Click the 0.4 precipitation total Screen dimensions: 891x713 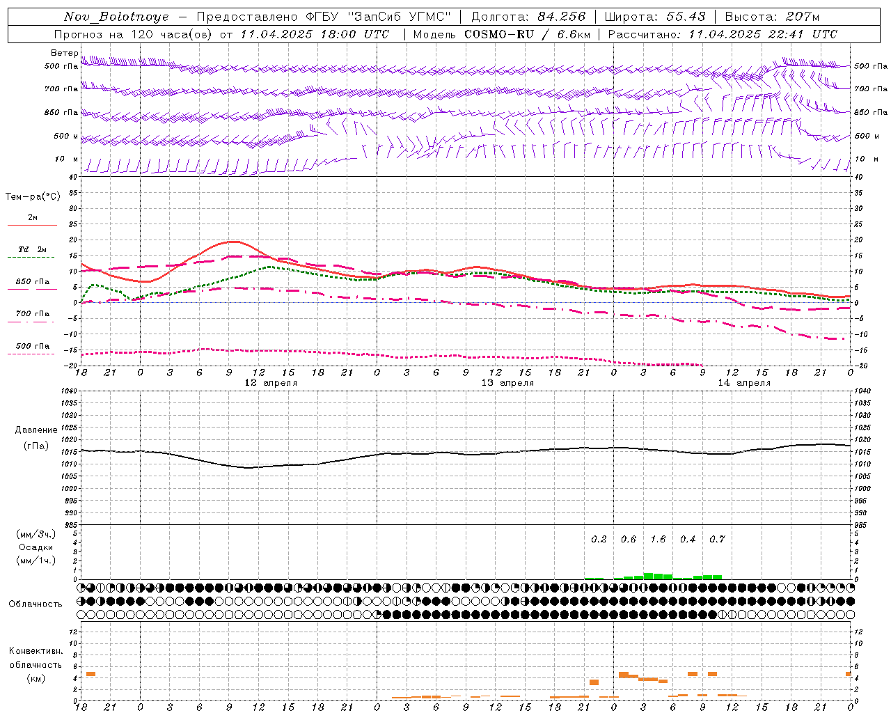687,540
